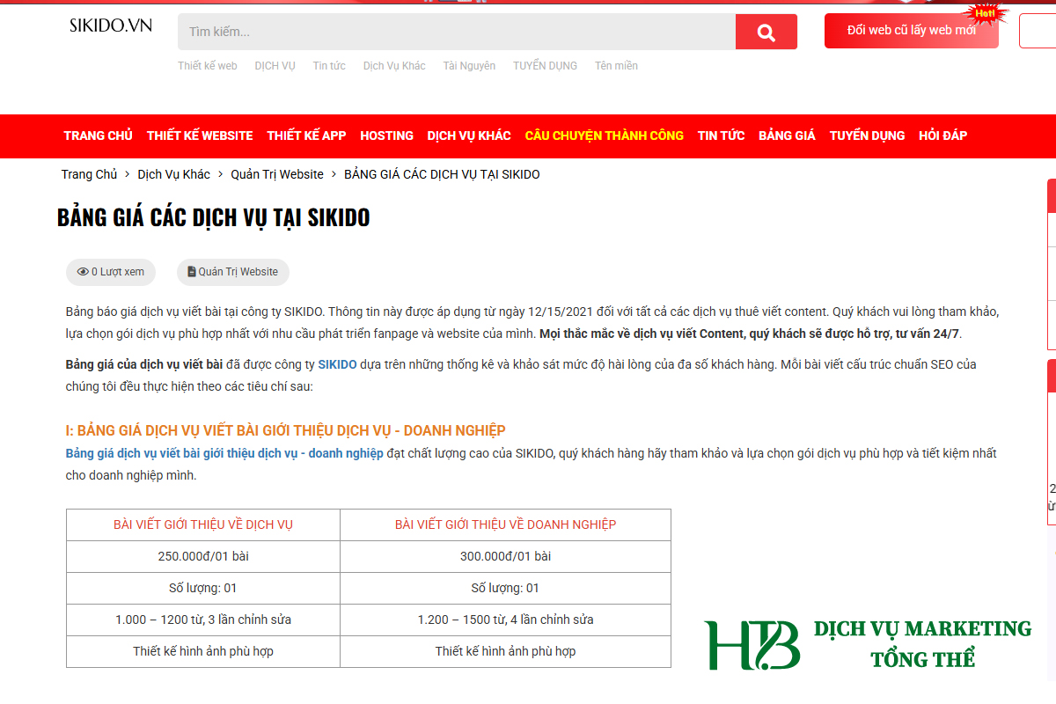1056x704 pixels.
Task: Click the Tên miền link below search
Action: 616,66
